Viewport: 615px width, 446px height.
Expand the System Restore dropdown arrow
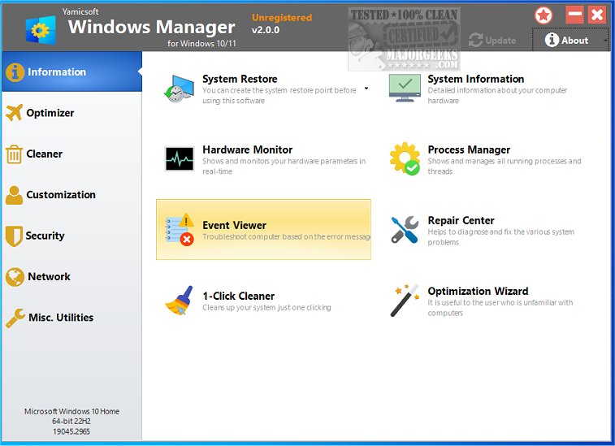[366, 88]
